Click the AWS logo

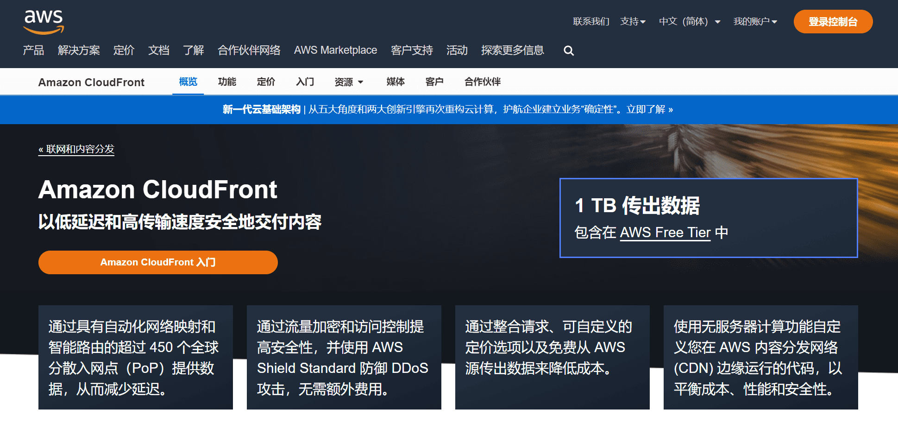43,21
